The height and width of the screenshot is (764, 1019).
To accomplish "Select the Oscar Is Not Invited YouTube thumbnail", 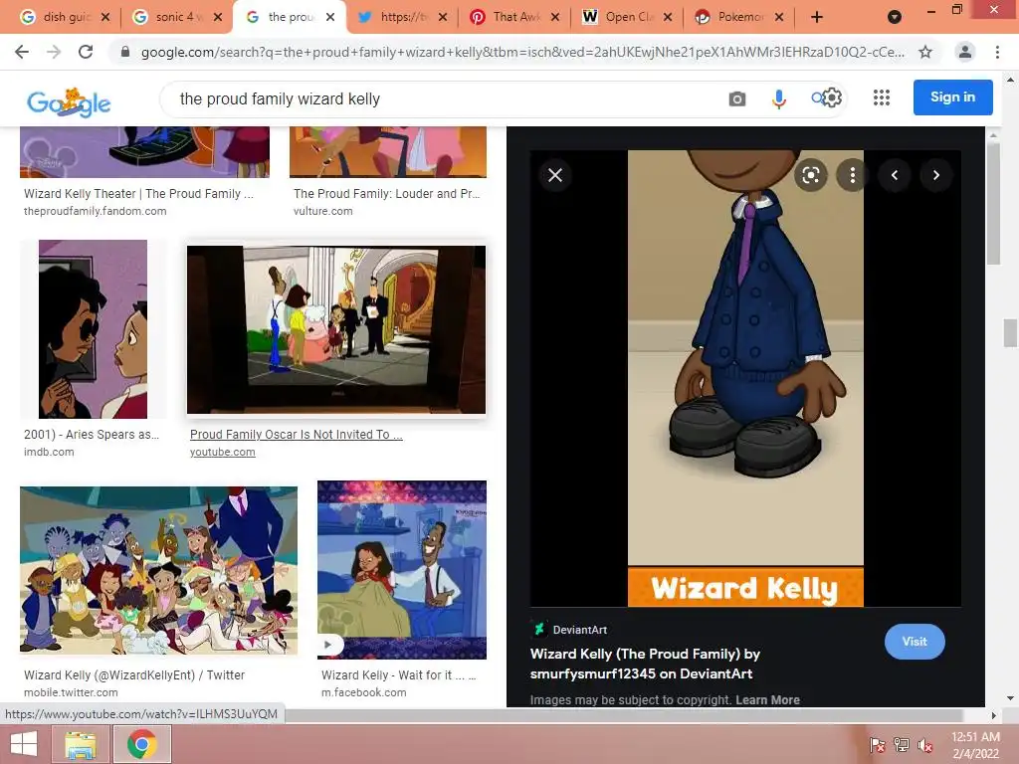I will tap(336, 328).
